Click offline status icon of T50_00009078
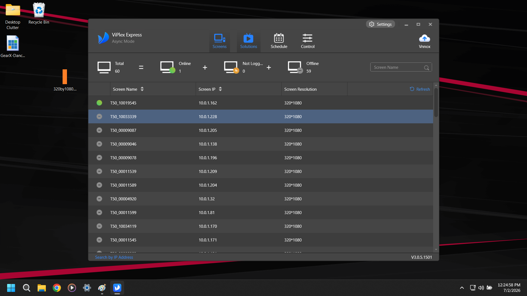Image resolution: width=527 pixels, height=296 pixels. tap(99, 158)
